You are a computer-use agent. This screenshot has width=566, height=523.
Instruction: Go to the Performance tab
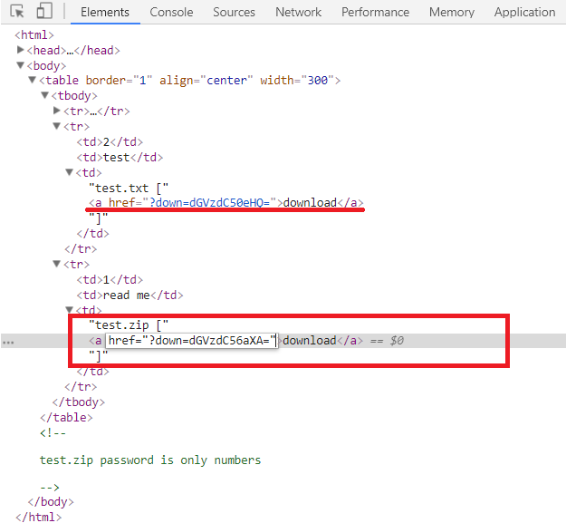coord(376,12)
